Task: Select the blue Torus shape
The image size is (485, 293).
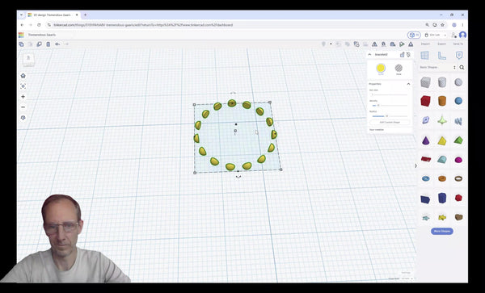Action: pos(426,178)
